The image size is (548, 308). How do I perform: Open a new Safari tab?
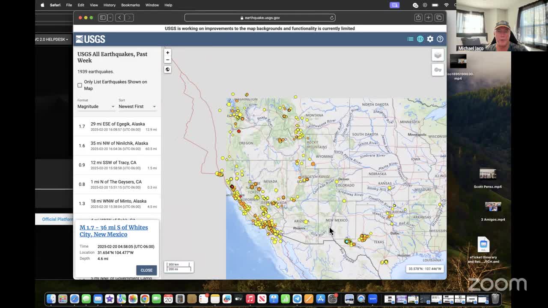click(428, 18)
